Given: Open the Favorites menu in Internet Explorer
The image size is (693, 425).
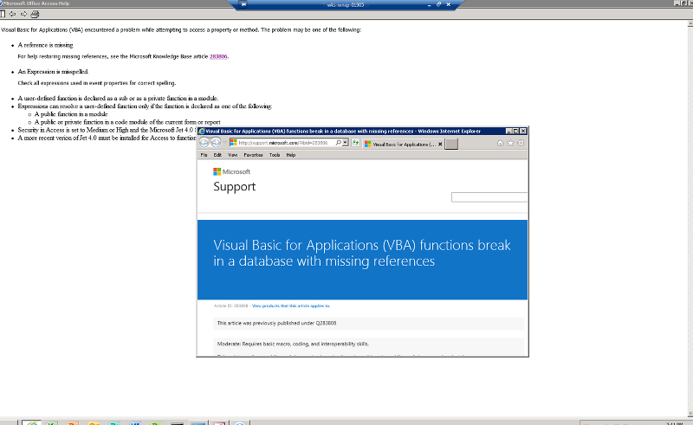Looking at the screenshot, I should 253,155.
